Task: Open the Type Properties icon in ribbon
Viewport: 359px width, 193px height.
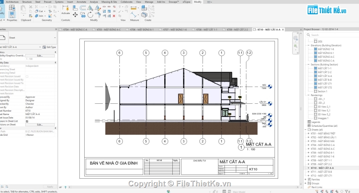Action: click(12, 8)
